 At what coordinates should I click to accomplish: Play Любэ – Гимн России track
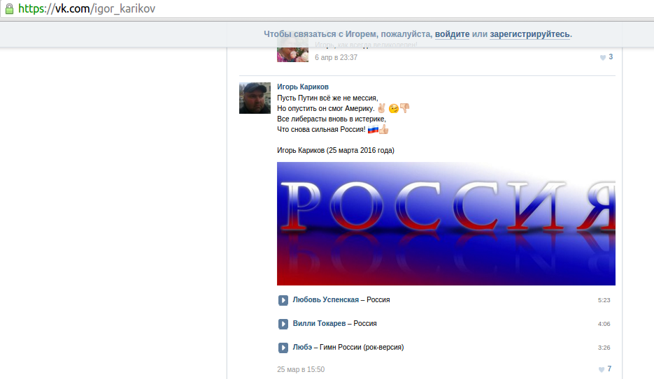point(283,348)
